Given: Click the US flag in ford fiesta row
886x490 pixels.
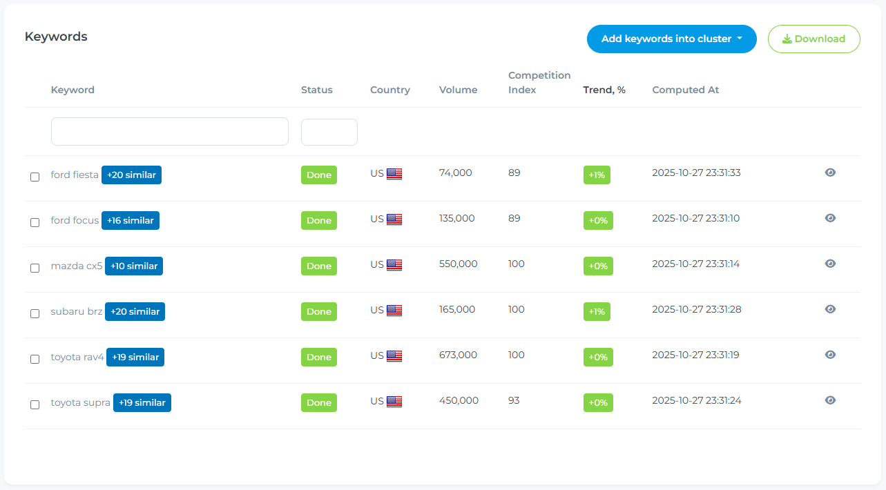Looking at the screenshot, I should pyautogui.click(x=394, y=174).
